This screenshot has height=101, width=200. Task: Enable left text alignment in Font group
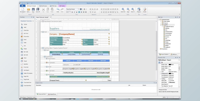coord(79,12)
